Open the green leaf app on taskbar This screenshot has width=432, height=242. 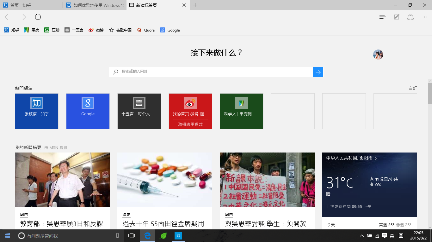164,236
